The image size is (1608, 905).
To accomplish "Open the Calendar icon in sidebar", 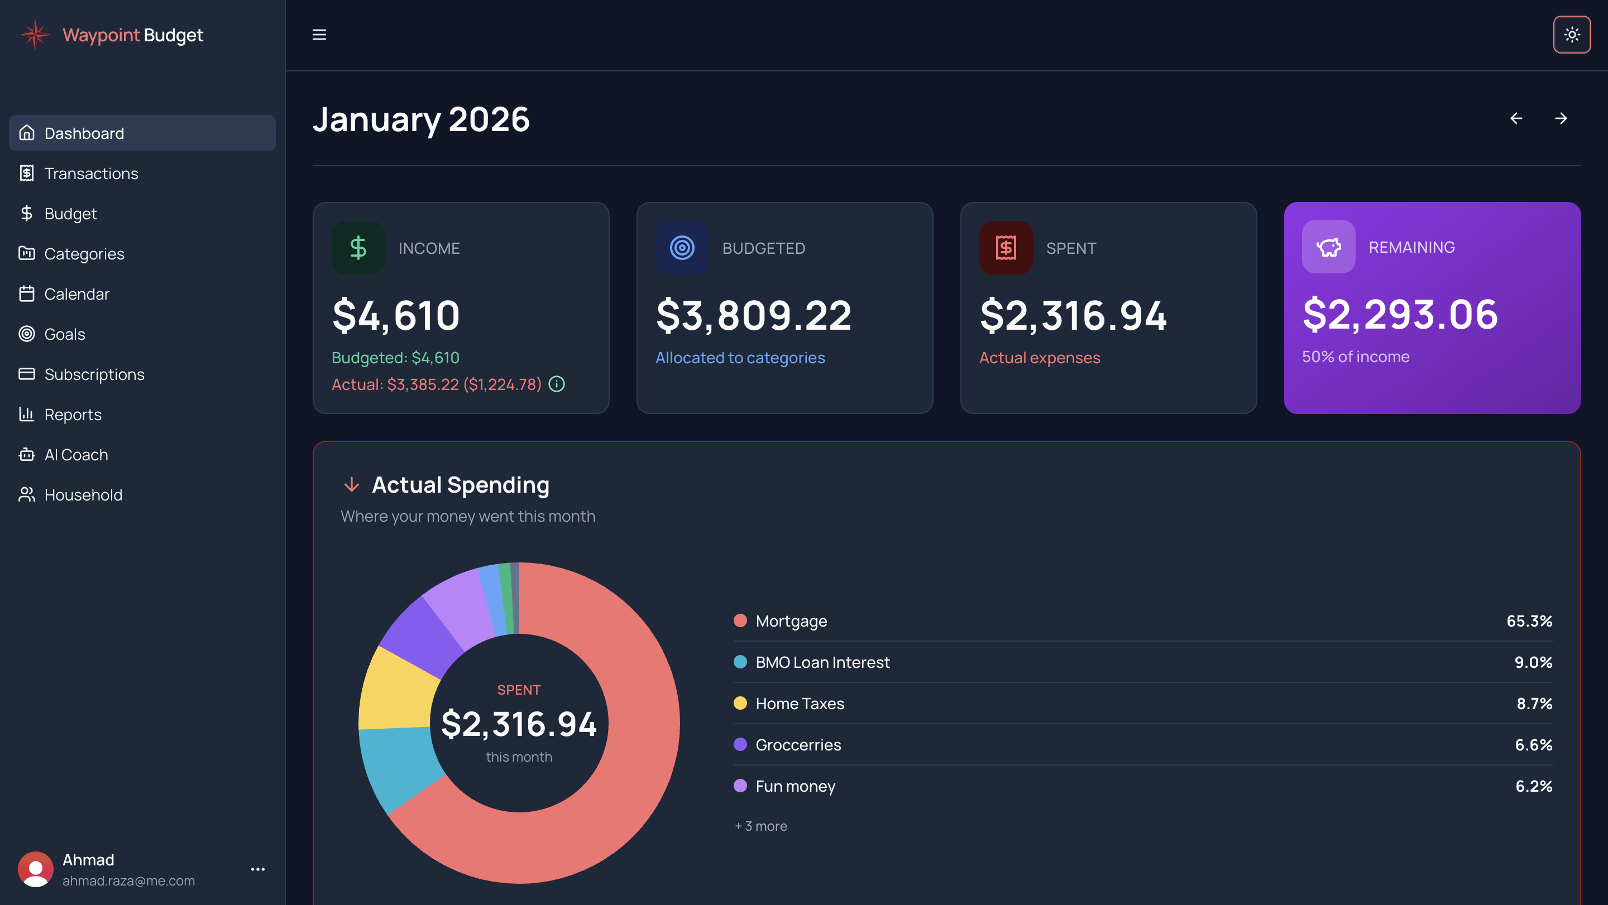I will [27, 294].
